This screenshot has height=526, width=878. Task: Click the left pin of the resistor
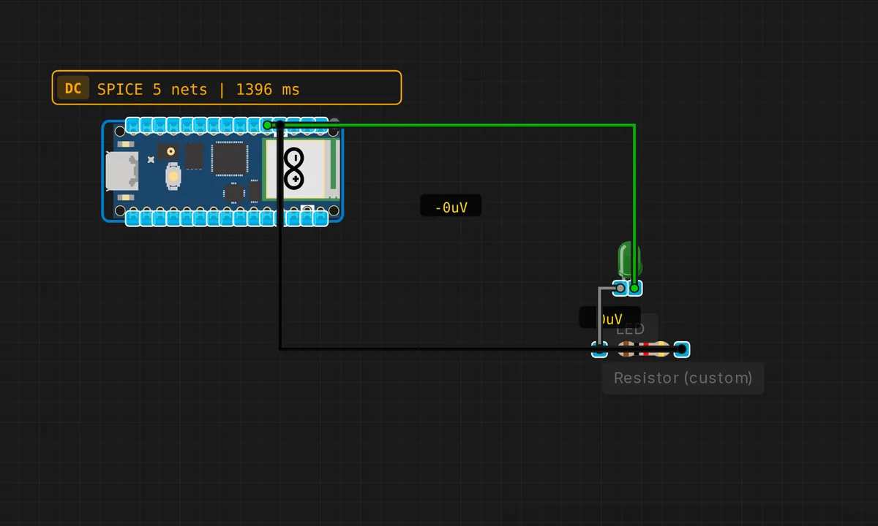tap(599, 349)
